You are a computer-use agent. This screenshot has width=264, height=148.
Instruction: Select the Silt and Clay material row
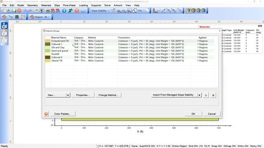(130, 48)
